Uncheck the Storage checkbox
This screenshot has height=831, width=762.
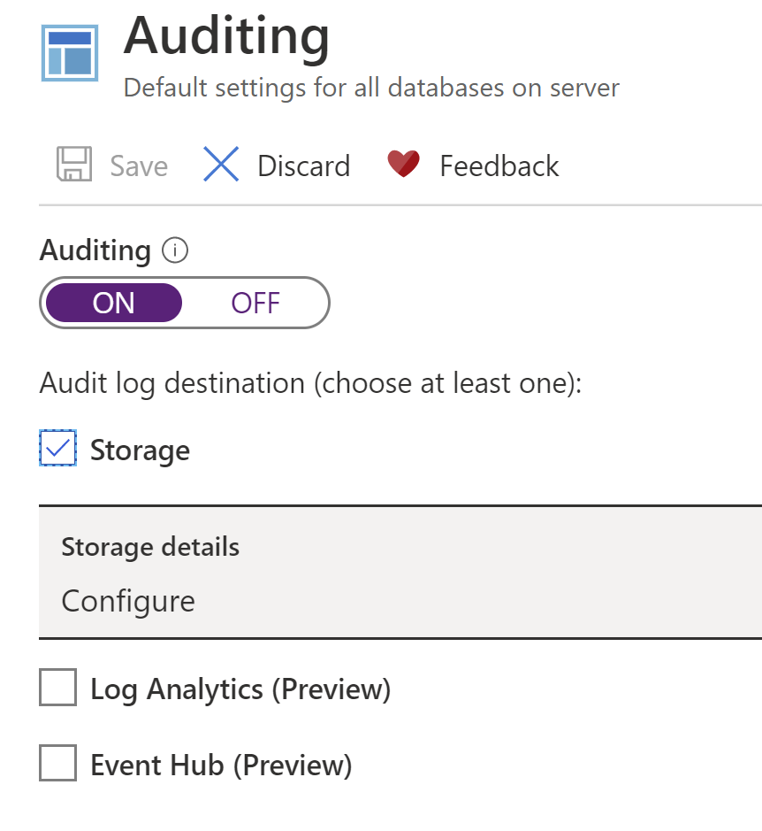click(x=57, y=449)
